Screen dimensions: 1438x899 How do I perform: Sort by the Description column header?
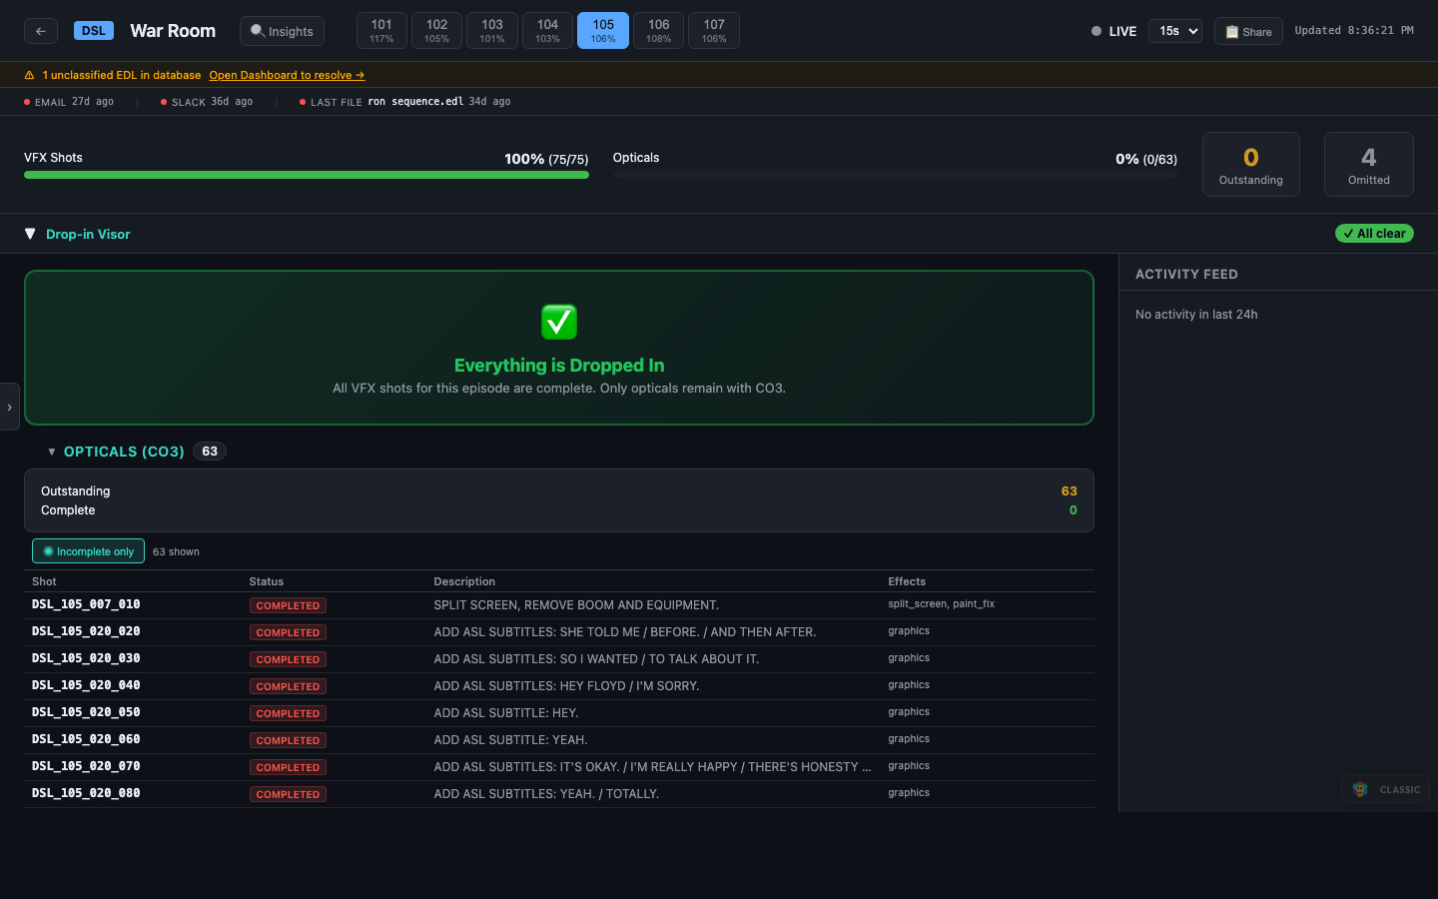pyautogui.click(x=464, y=581)
